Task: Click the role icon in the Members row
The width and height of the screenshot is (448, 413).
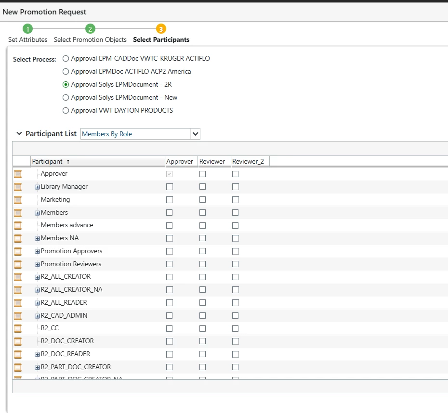Action: (x=18, y=213)
